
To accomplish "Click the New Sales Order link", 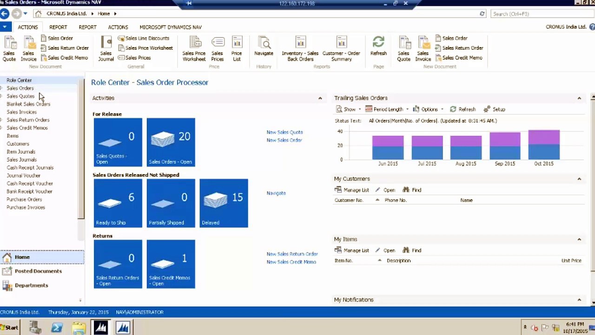I will click(284, 140).
